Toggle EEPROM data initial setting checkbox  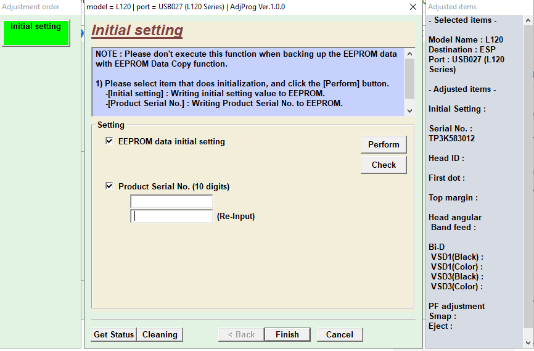coord(109,141)
